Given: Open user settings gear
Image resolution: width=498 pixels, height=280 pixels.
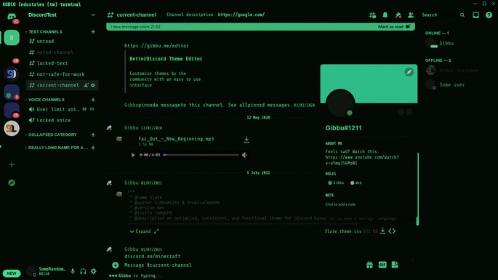Looking at the screenshot, I should [93, 271].
